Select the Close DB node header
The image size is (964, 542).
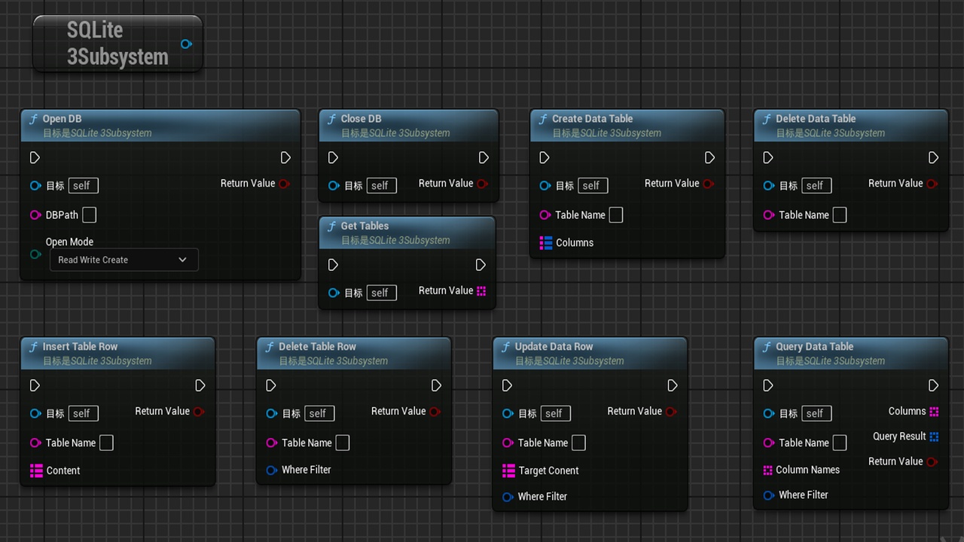[408, 126]
